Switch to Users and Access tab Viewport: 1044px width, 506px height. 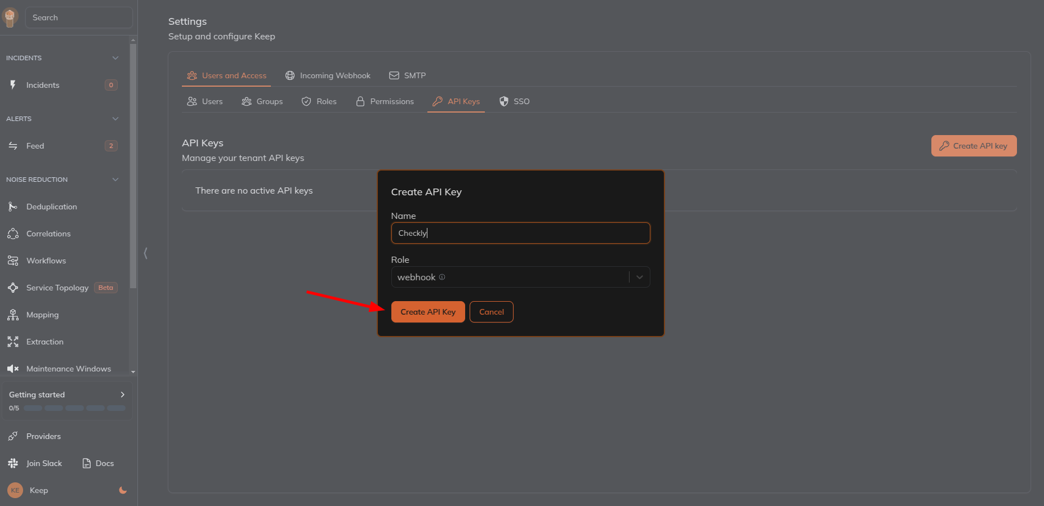click(226, 75)
